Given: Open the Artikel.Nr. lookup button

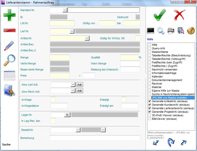Looking at the screenshot, I should 87,38.
